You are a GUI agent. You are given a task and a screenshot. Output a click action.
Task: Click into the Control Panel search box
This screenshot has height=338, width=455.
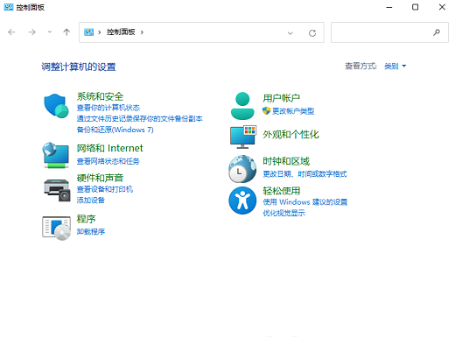coord(389,32)
